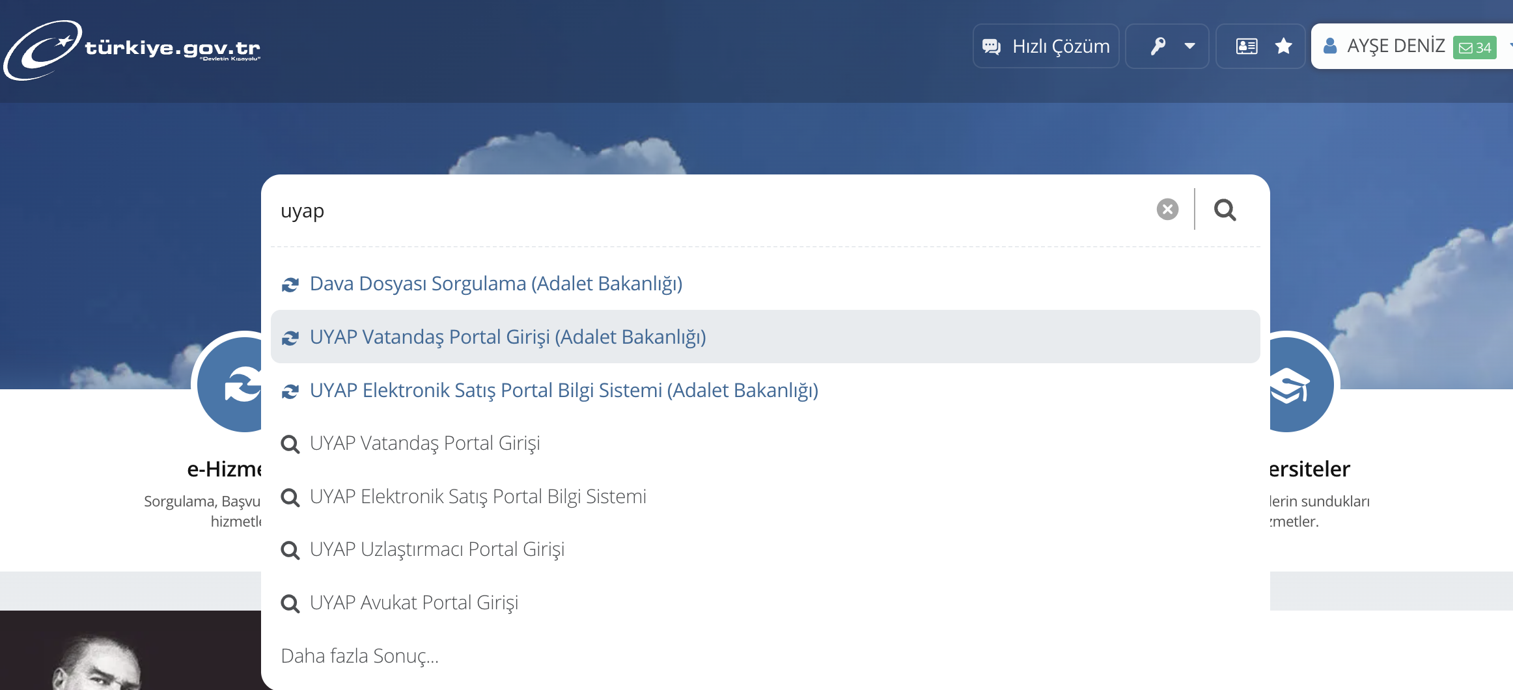The image size is (1513, 690).
Task: Select Dava Dosyası Sorgulama service result
Action: point(495,284)
